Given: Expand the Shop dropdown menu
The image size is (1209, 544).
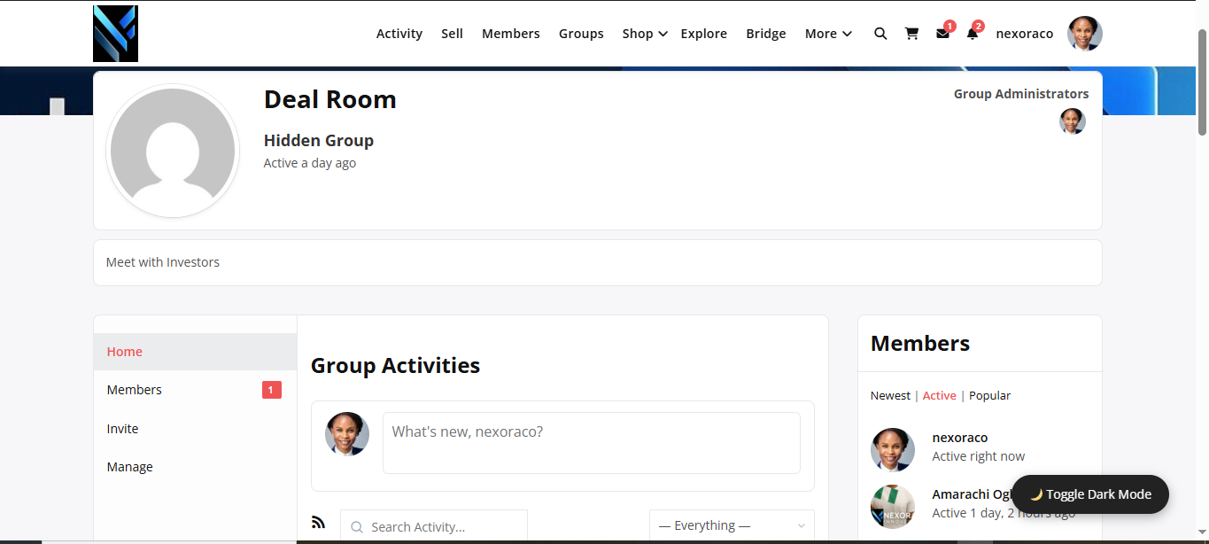Looking at the screenshot, I should (x=645, y=34).
